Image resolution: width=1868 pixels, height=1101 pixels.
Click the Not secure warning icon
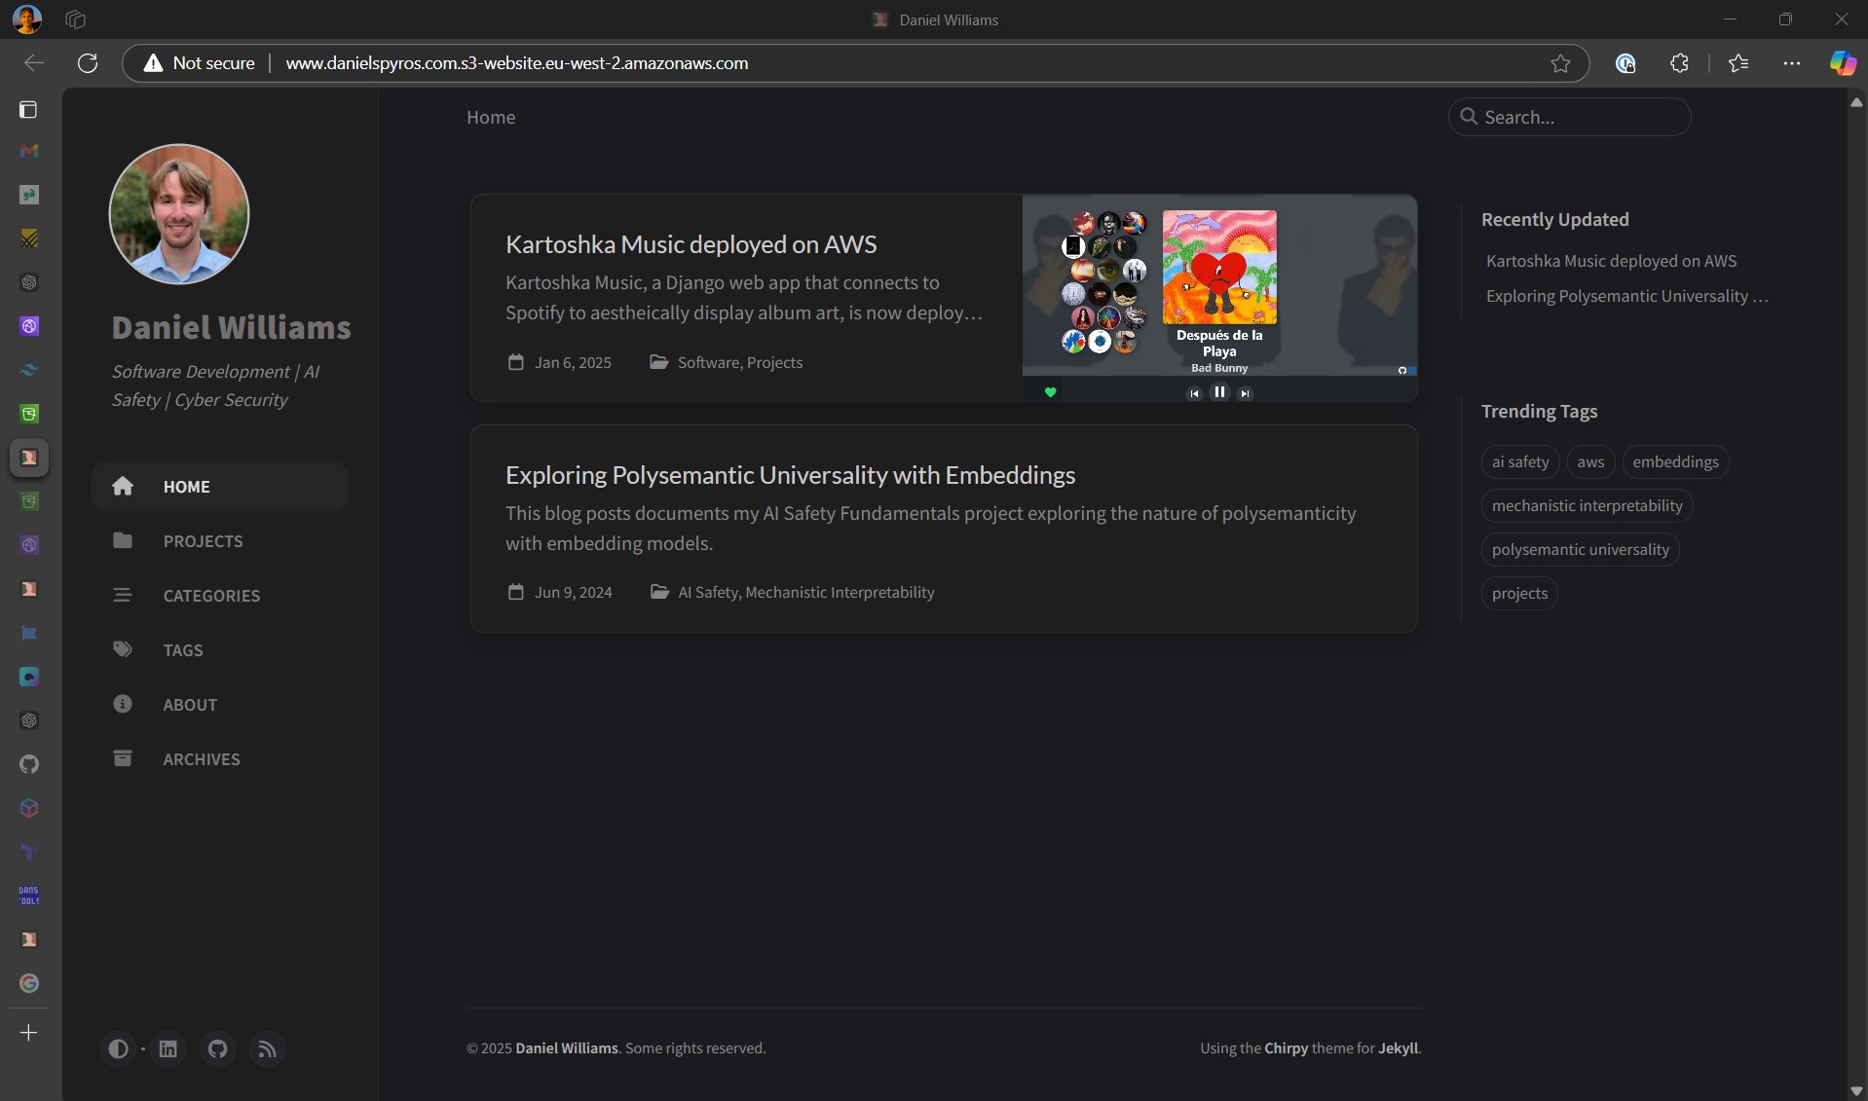153,63
